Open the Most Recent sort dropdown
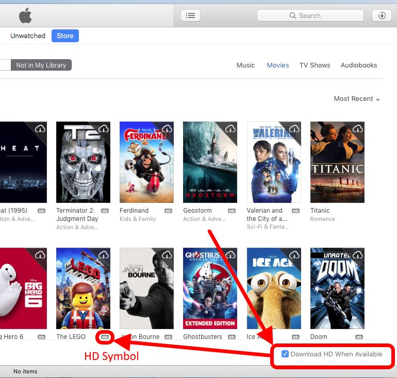The image size is (397, 378). [x=357, y=99]
